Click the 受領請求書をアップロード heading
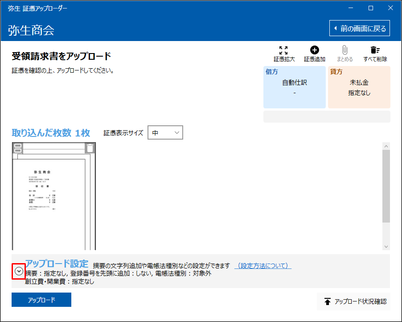 point(61,56)
